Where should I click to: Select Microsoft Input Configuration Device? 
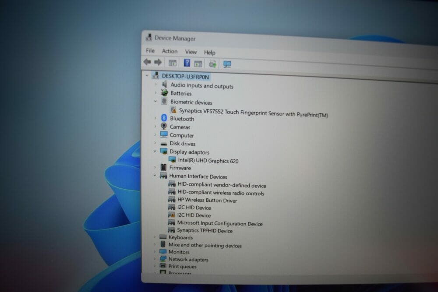point(220,223)
